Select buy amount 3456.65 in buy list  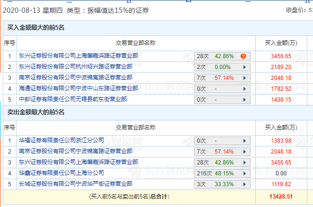[281, 56]
